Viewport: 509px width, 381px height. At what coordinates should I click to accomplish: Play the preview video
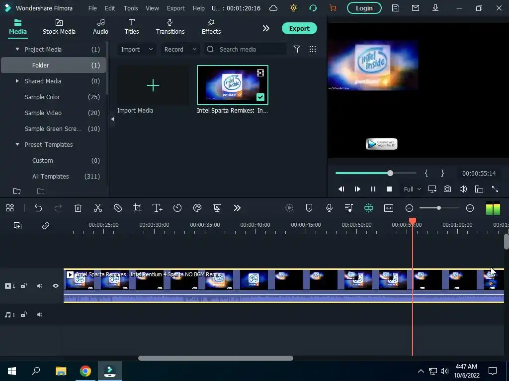pos(357,189)
